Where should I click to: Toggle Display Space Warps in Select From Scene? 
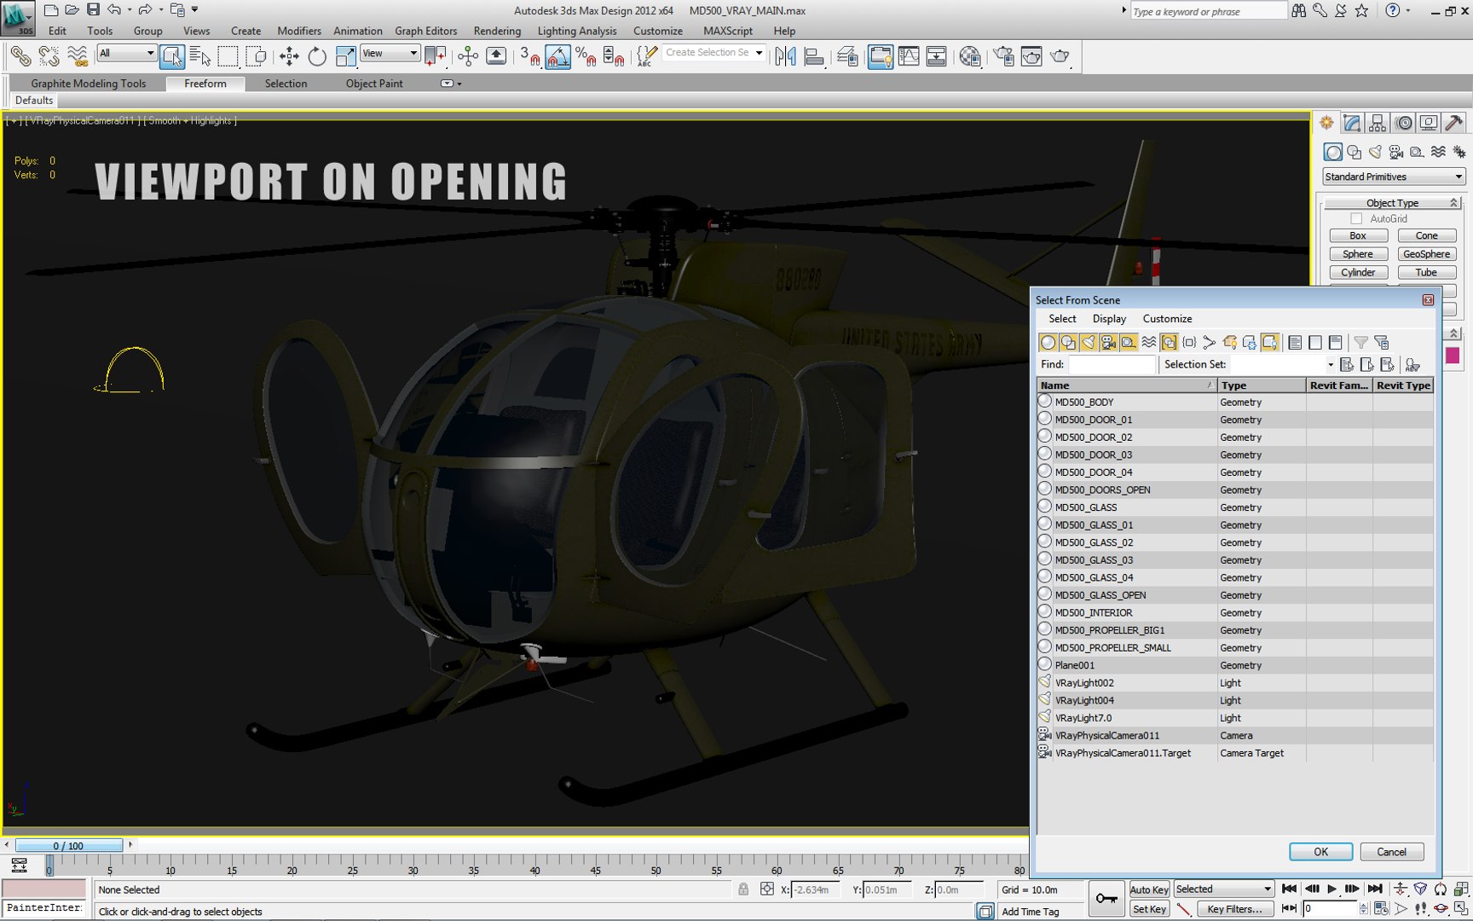click(x=1149, y=342)
